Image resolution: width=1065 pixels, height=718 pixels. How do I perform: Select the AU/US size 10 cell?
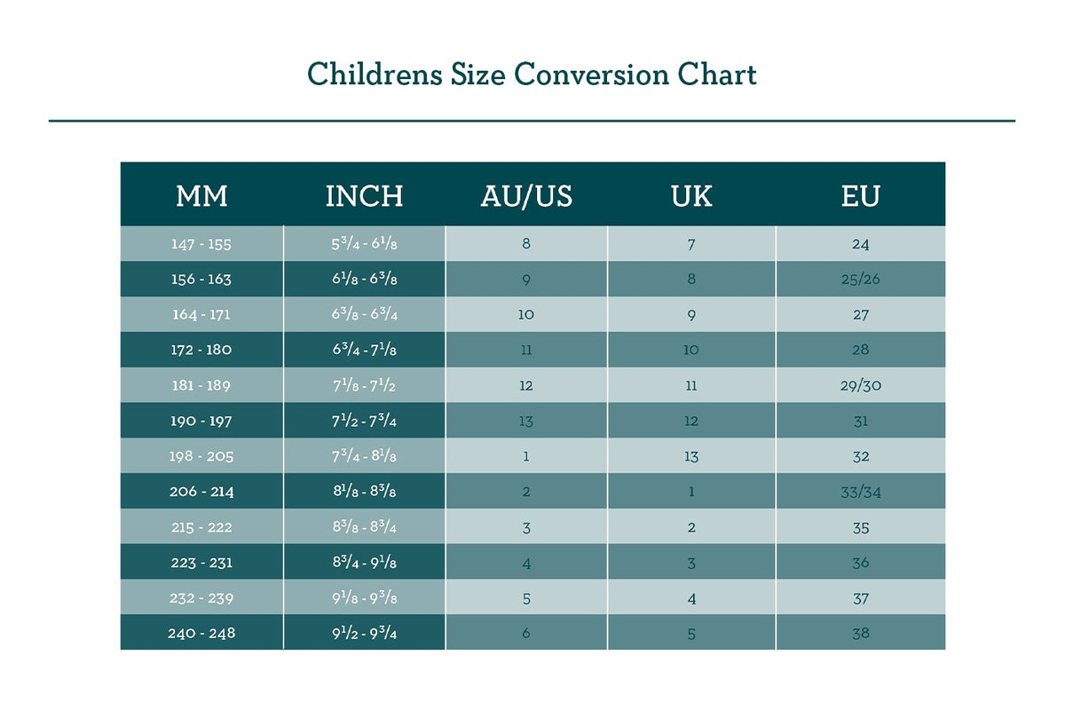(x=526, y=315)
